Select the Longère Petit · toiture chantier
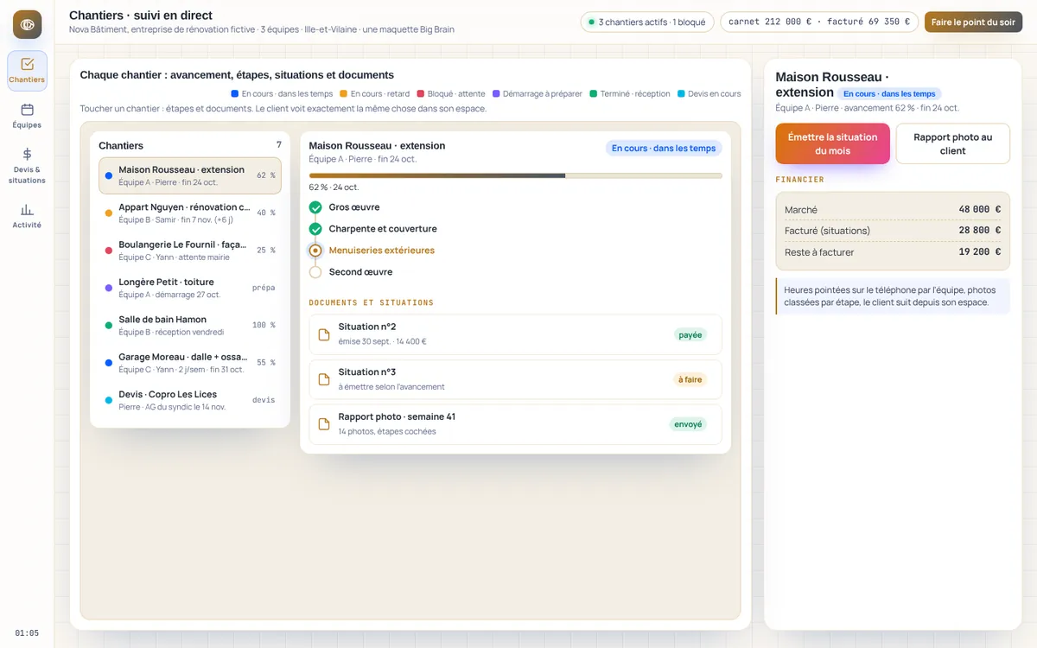 pyautogui.click(x=190, y=288)
